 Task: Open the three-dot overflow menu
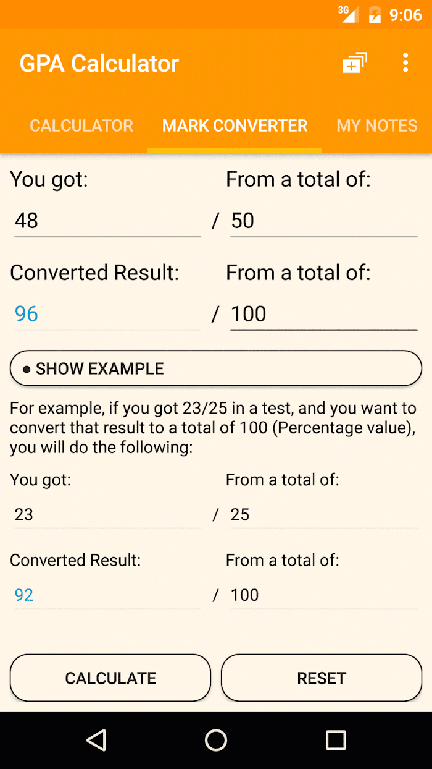(405, 63)
